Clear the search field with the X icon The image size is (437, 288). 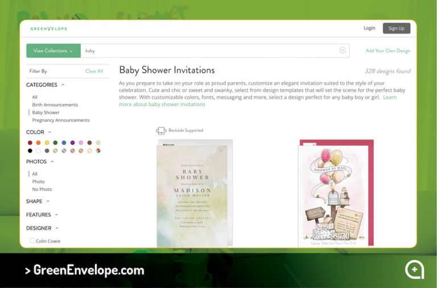click(343, 50)
